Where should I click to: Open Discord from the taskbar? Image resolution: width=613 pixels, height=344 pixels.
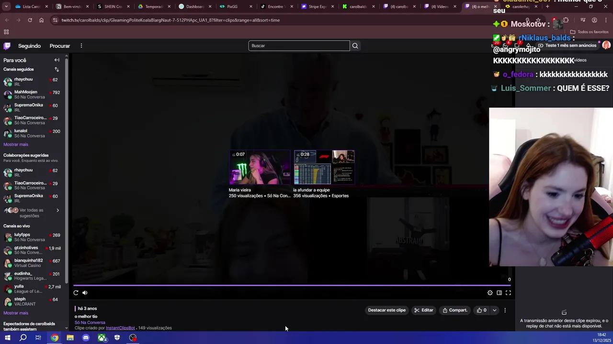(x=86, y=338)
